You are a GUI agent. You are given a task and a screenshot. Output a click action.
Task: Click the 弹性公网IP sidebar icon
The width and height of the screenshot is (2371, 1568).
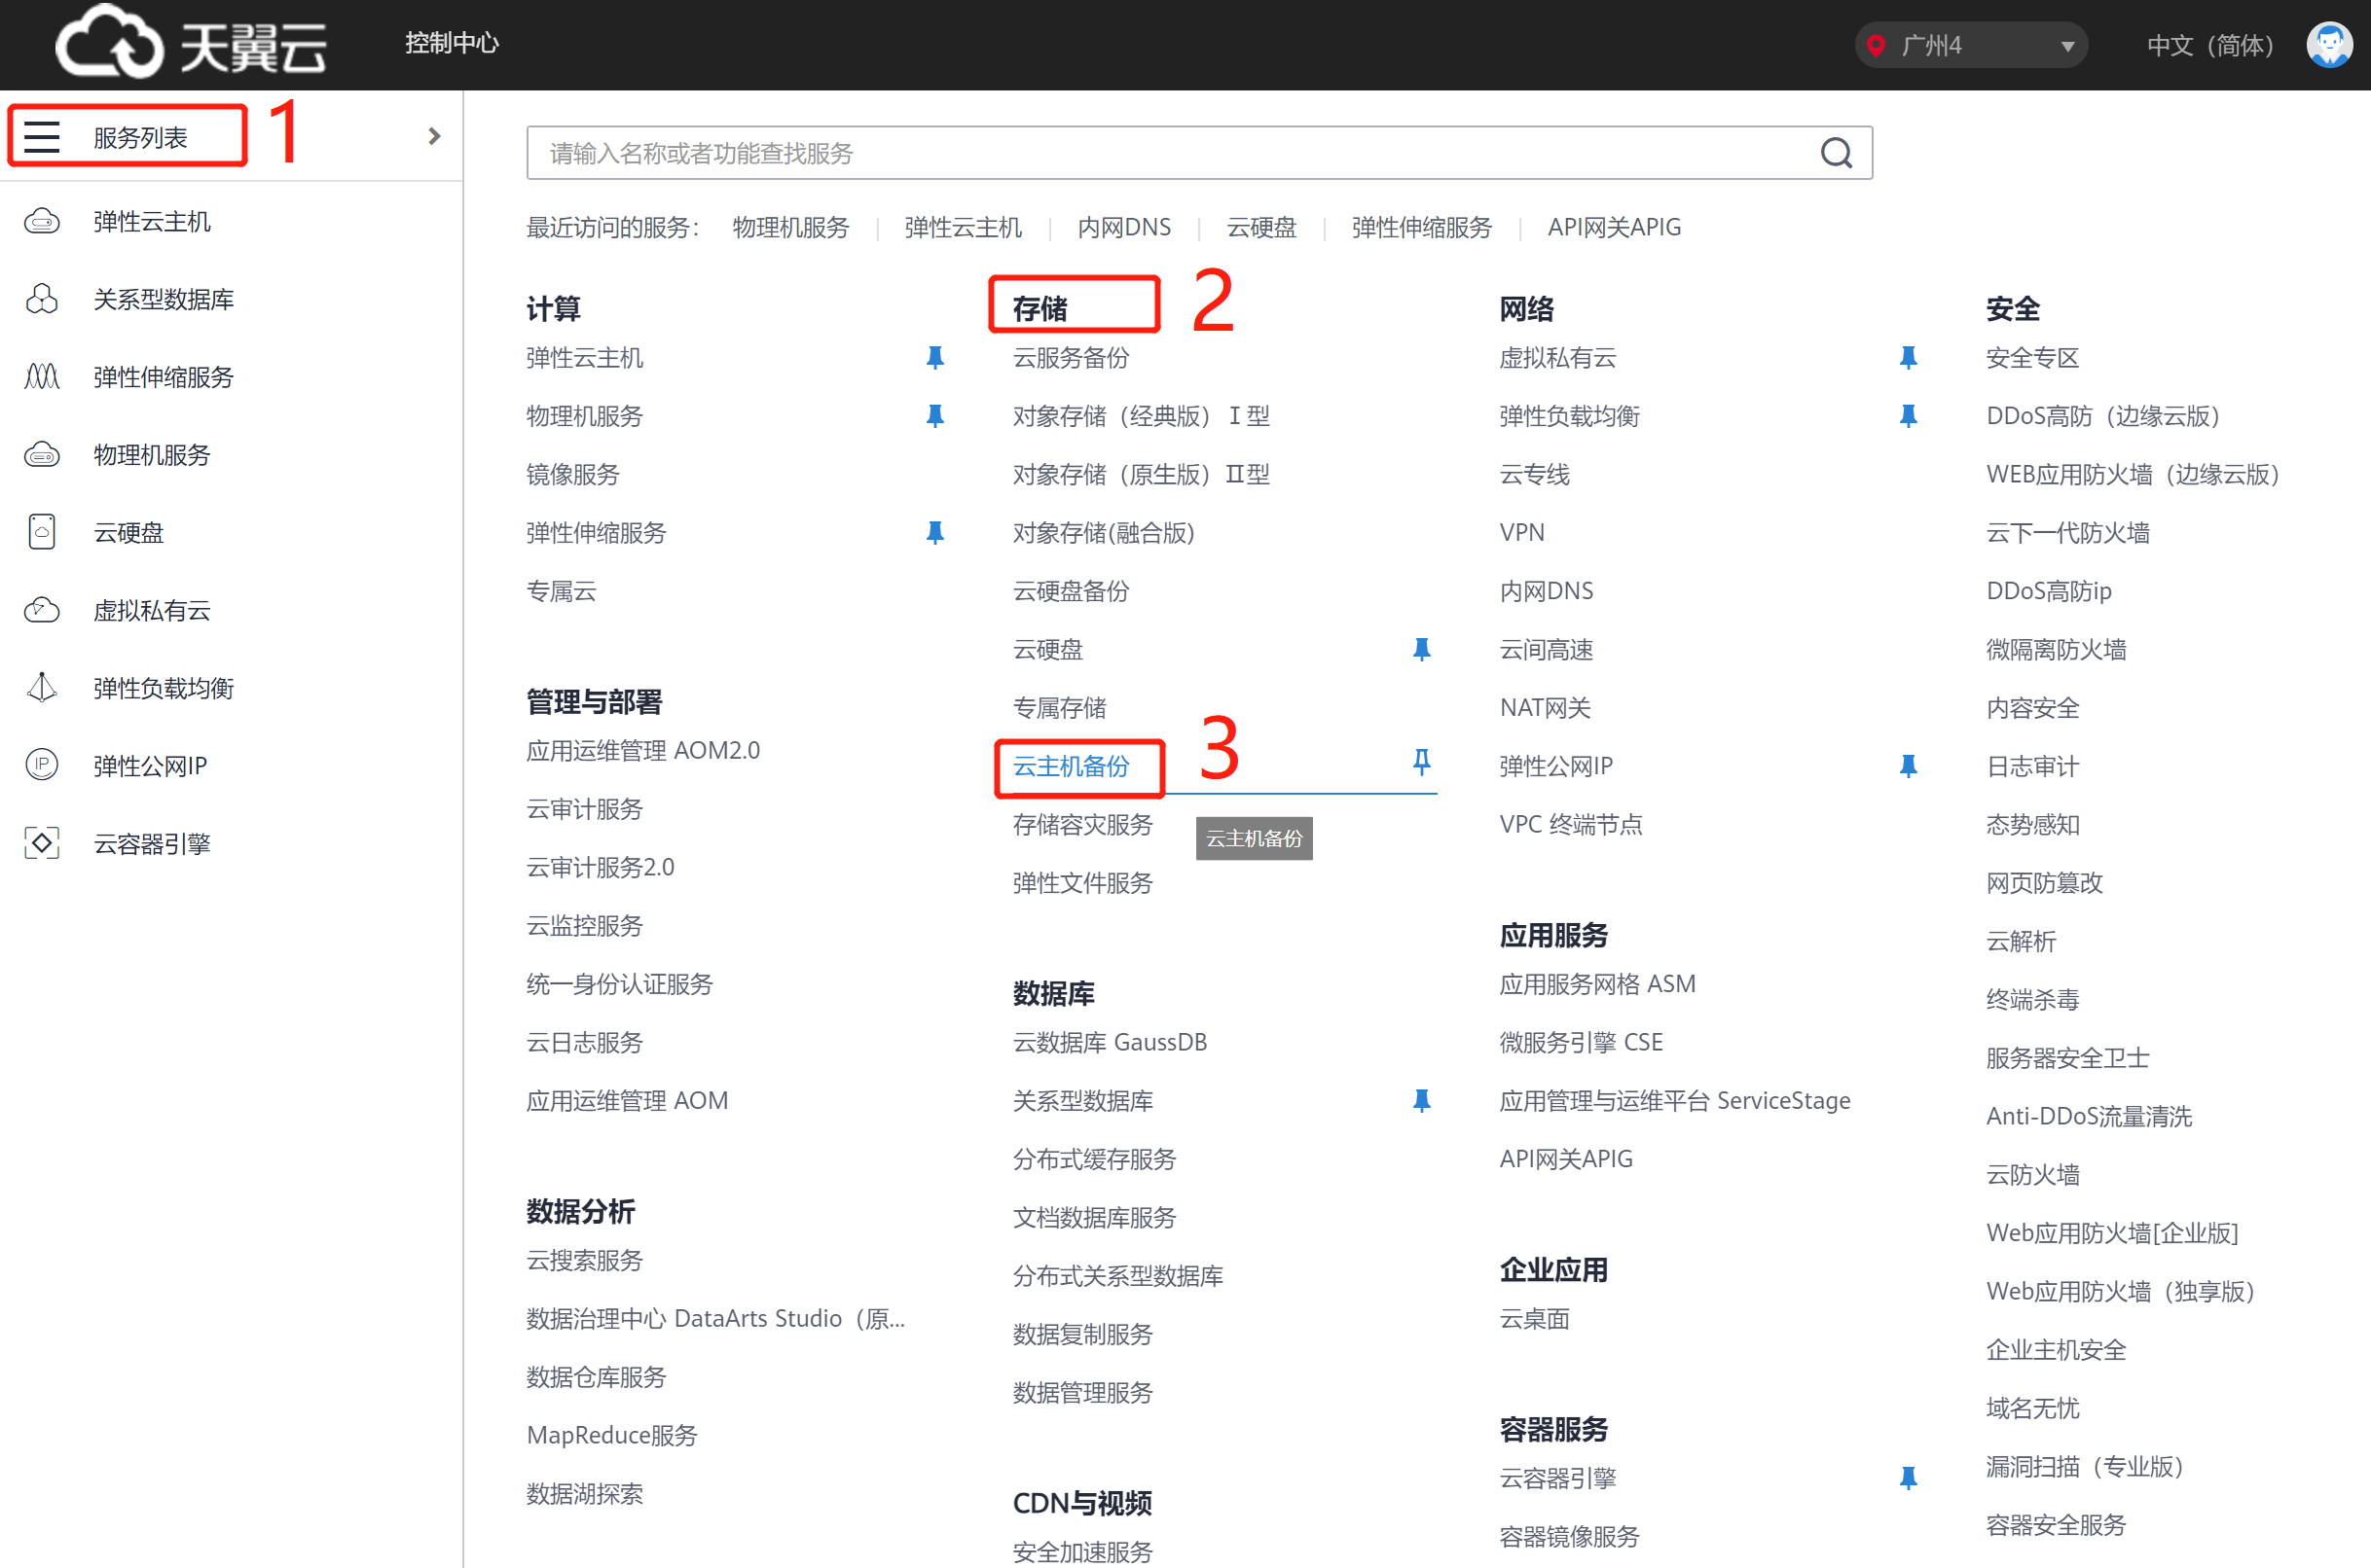click(42, 766)
